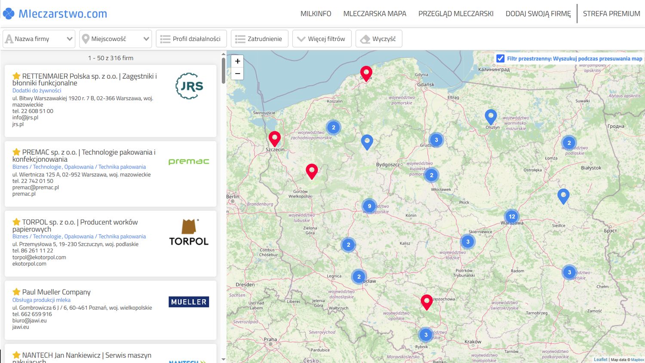Open the MLECZARSKA MAPA menu item
Screen dimensions: 645x363
coord(375,14)
